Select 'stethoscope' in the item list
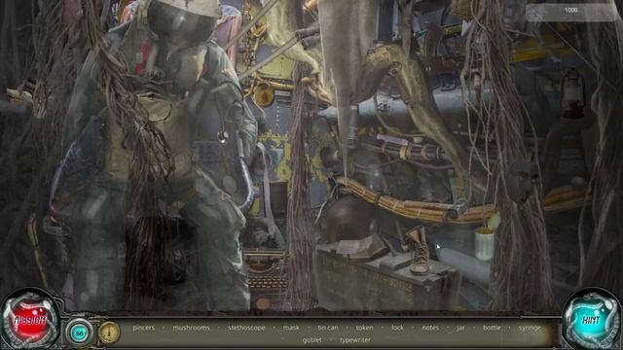The width and height of the screenshot is (623, 350). (x=246, y=328)
